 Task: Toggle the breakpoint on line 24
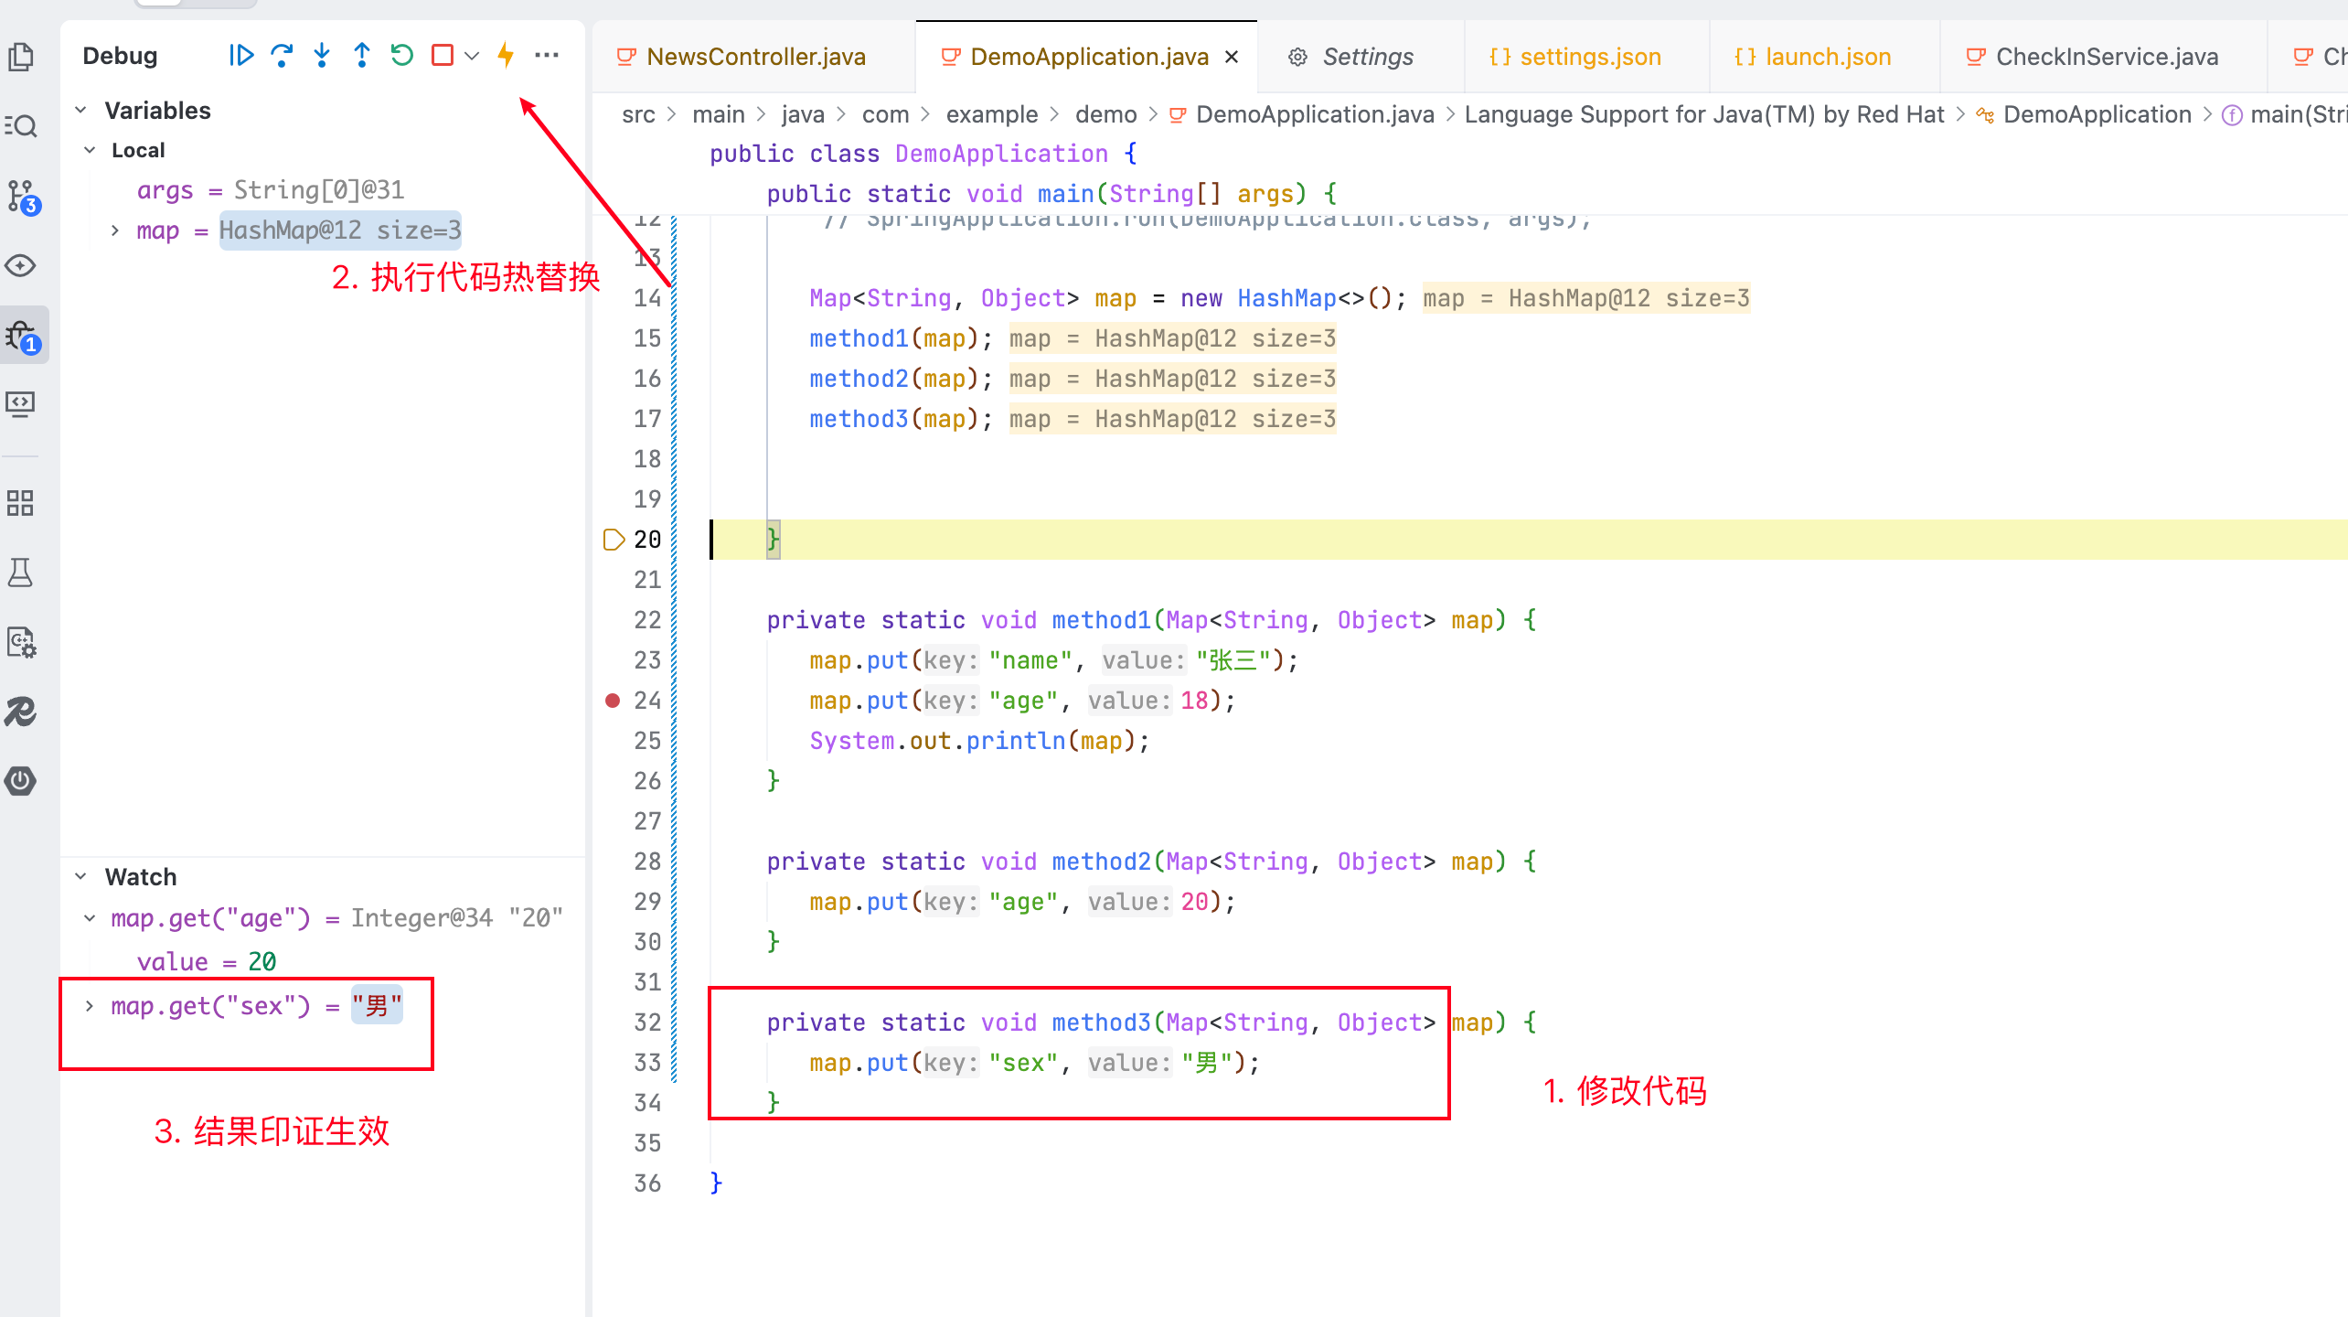613,701
